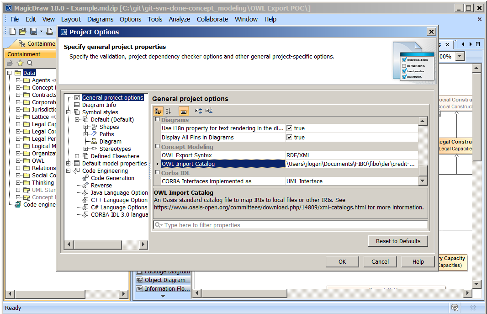Select C# Language Options tree item
The height and width of the screenshot is (314, 487).
(x=119, y=207)
